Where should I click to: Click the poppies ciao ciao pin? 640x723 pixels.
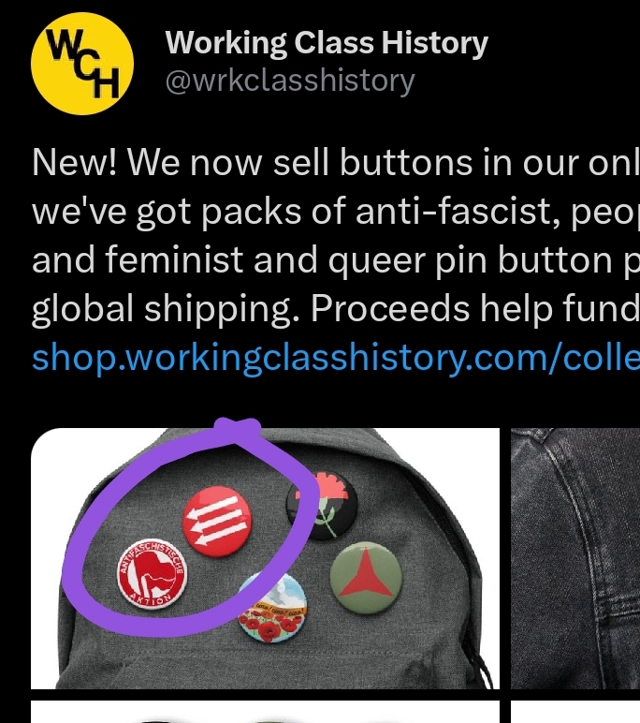[272, 609]
